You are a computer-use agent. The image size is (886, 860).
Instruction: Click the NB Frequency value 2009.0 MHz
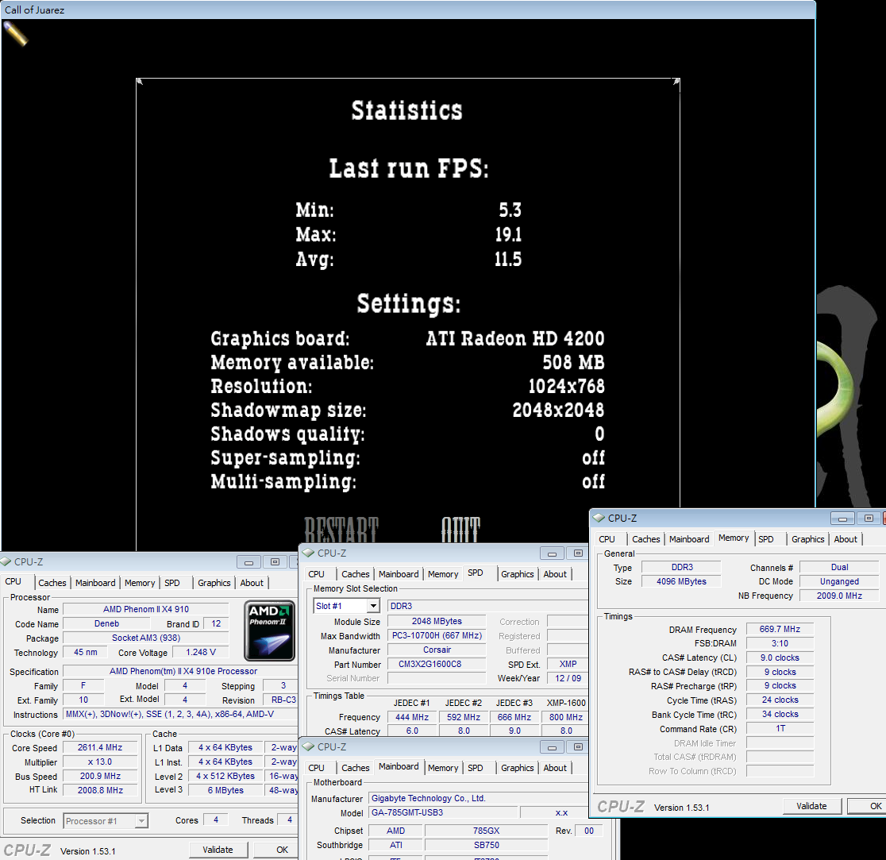click(x=839, y=596)
